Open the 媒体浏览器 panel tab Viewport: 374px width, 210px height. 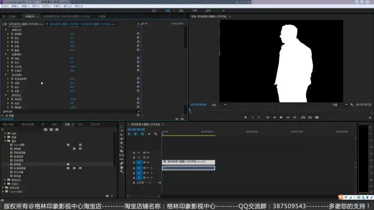[x=28, y=125]
